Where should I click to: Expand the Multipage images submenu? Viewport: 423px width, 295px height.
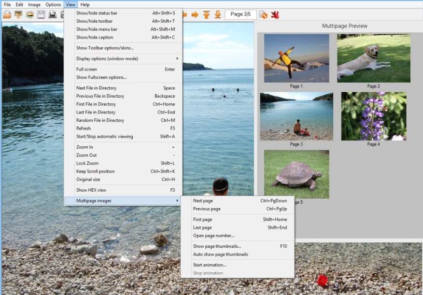[123, 201]
